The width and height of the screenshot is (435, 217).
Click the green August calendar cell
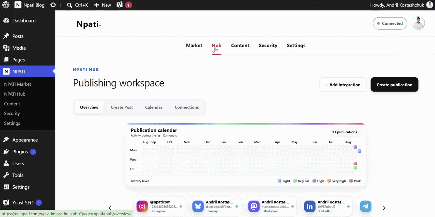tap(355, 168)
